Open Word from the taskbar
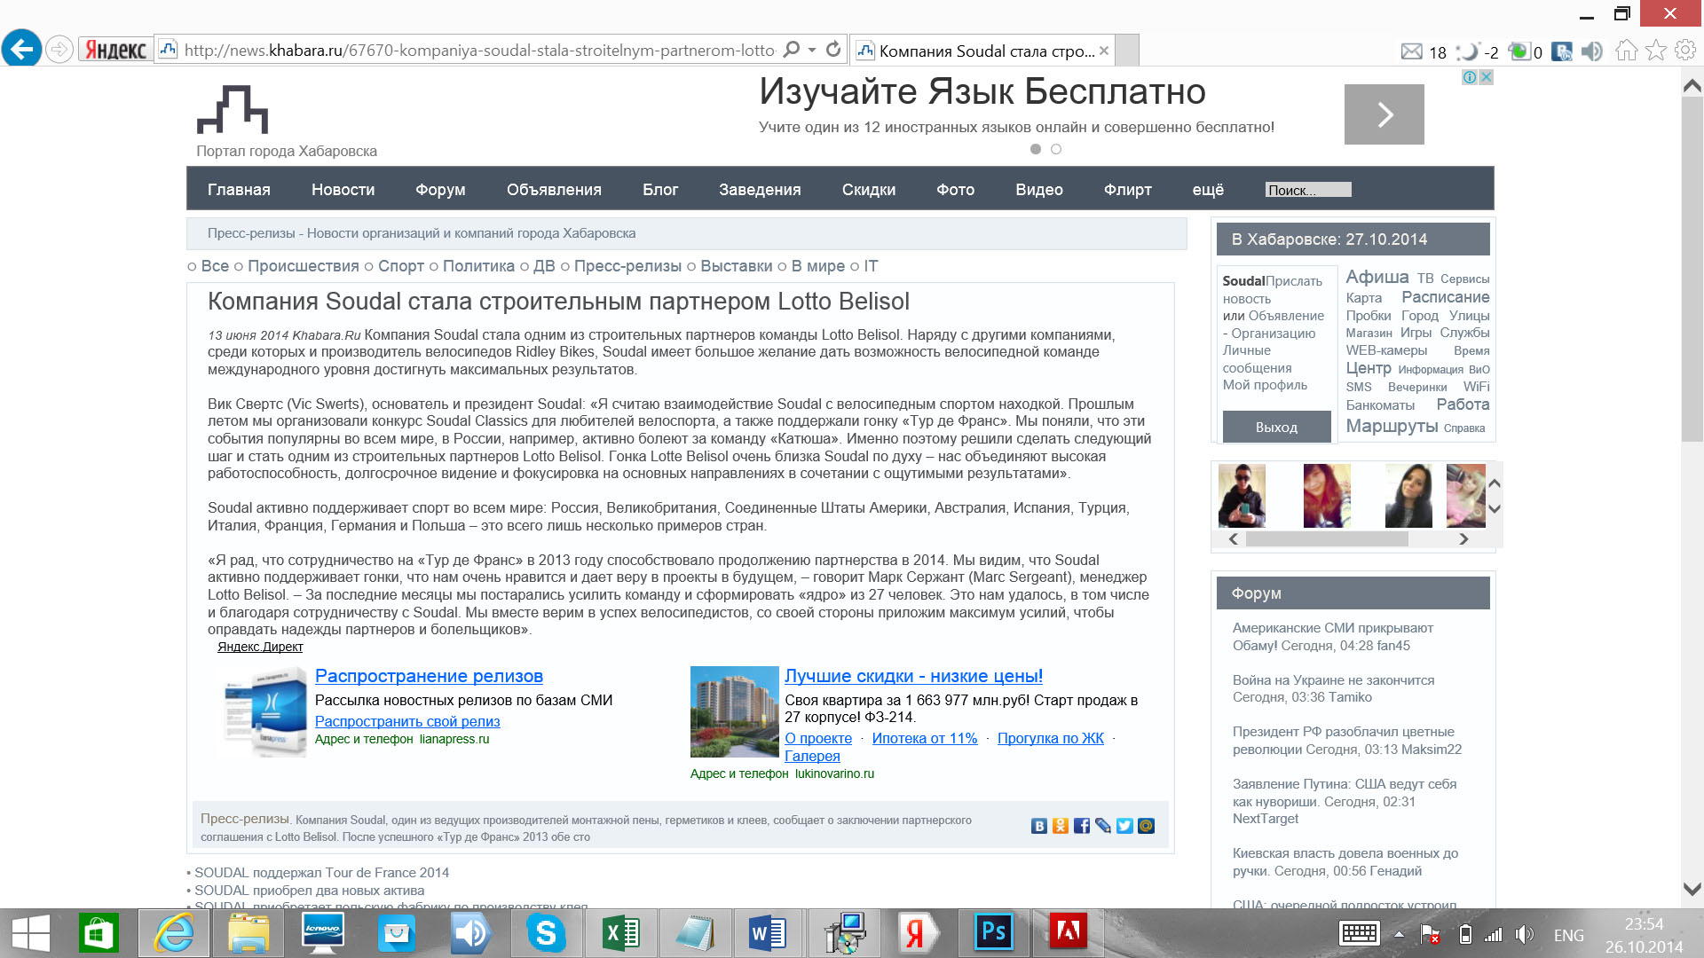Screen dimensions: 1704x958 (x=769, y=933)
